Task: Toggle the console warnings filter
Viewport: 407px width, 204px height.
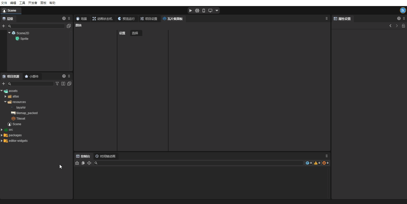Action: [317, 163]
